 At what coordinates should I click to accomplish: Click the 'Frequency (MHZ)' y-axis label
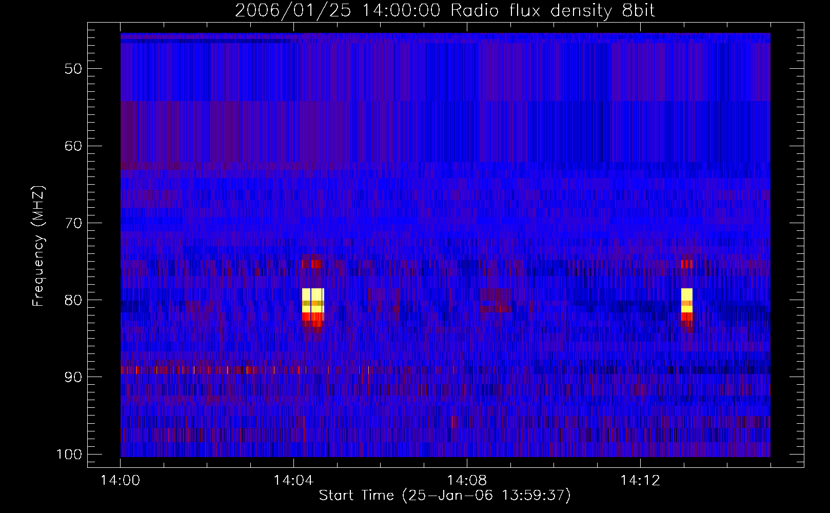click(38, 246)
